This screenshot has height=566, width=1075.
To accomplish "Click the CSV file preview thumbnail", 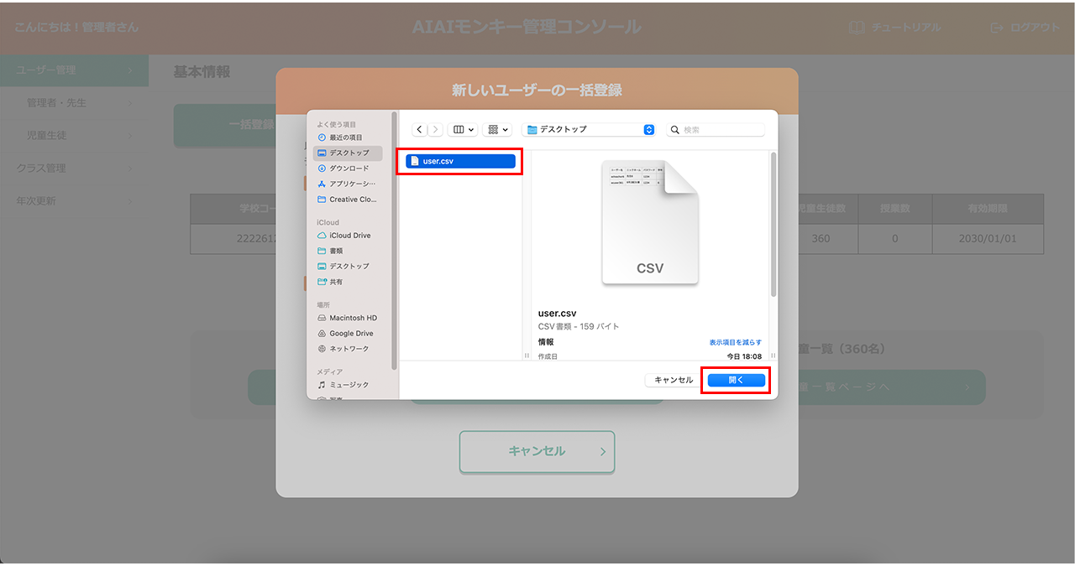I will pyautogui.click(x=650, y=222).
